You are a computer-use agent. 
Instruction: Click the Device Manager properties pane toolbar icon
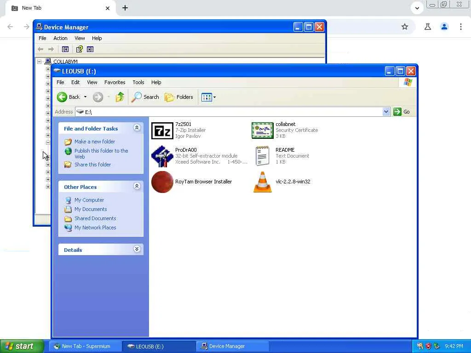tap(90, 49)
